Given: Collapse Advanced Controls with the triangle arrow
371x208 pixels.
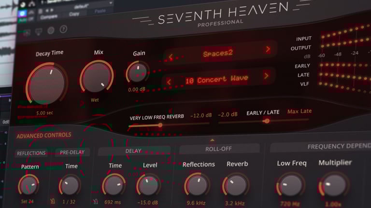Looking at the screenshot, I should [x=212, y=140].
